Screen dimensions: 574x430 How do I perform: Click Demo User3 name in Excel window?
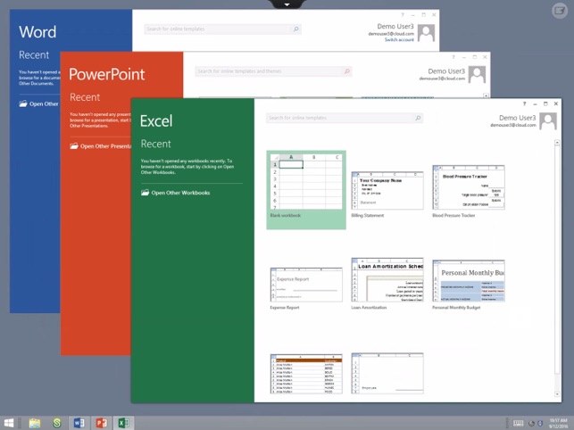[x=517, y=118]
